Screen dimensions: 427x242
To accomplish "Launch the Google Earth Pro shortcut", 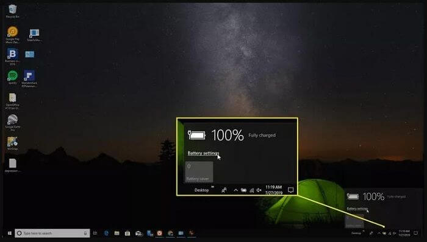I will 13,123.
